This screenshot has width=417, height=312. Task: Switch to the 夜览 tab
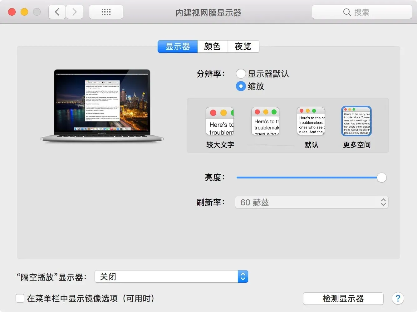point(243,46)
